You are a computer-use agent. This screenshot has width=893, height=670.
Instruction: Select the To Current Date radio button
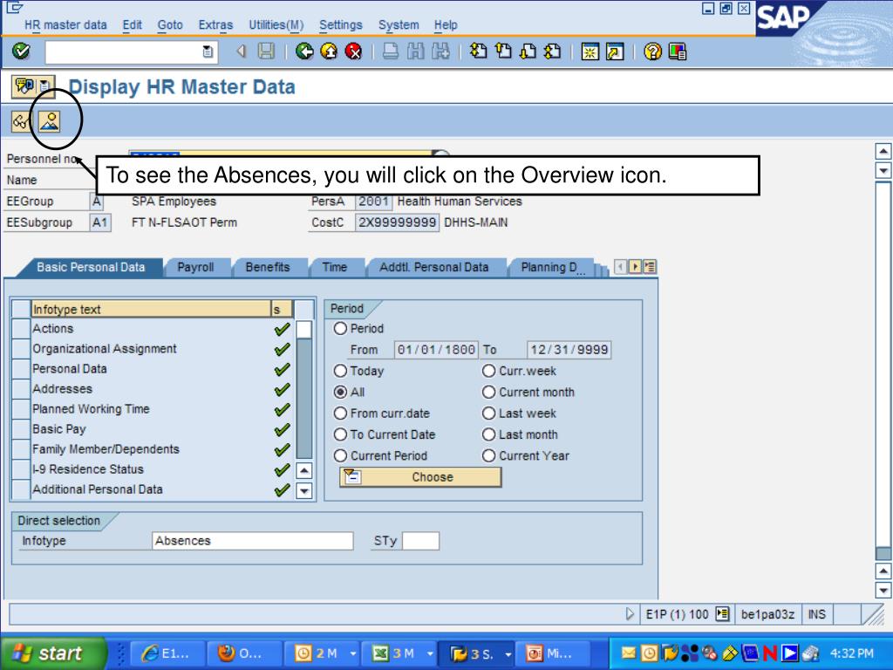pos(340,434)
